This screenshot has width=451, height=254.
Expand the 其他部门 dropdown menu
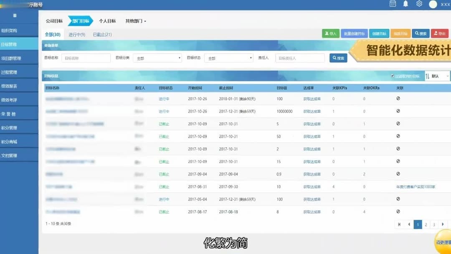click(x=134, y=20)
